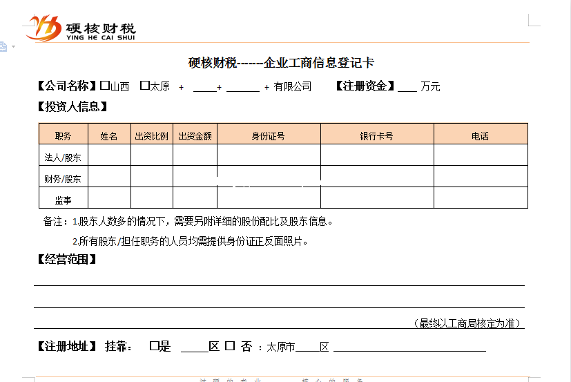Viewport: 571px width, 382px height.
Task: Click the 硬核财税 logo in header
Action: pos(81,28)
